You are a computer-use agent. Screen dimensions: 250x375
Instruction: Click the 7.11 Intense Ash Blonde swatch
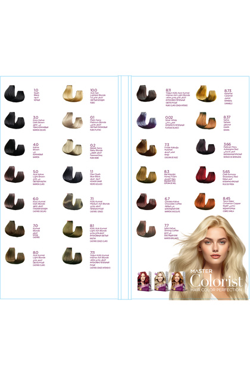pos(73,256)
